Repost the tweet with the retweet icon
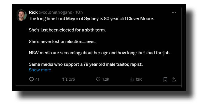 (x=65, y=79)
